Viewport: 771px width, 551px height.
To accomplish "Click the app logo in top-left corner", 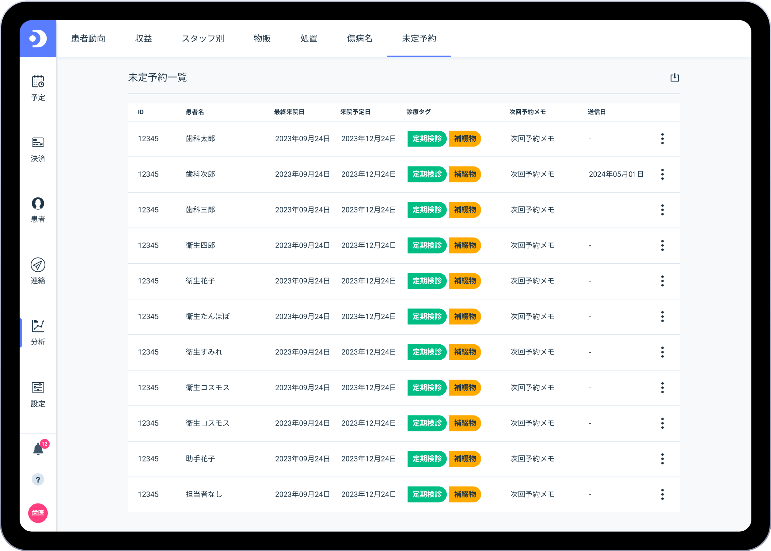I will coord(38,38).
